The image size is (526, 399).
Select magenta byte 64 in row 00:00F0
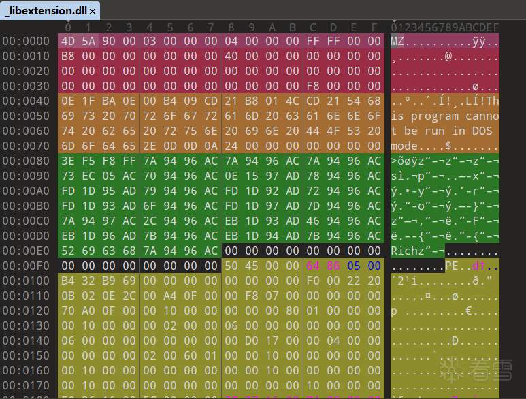(313, 266)
